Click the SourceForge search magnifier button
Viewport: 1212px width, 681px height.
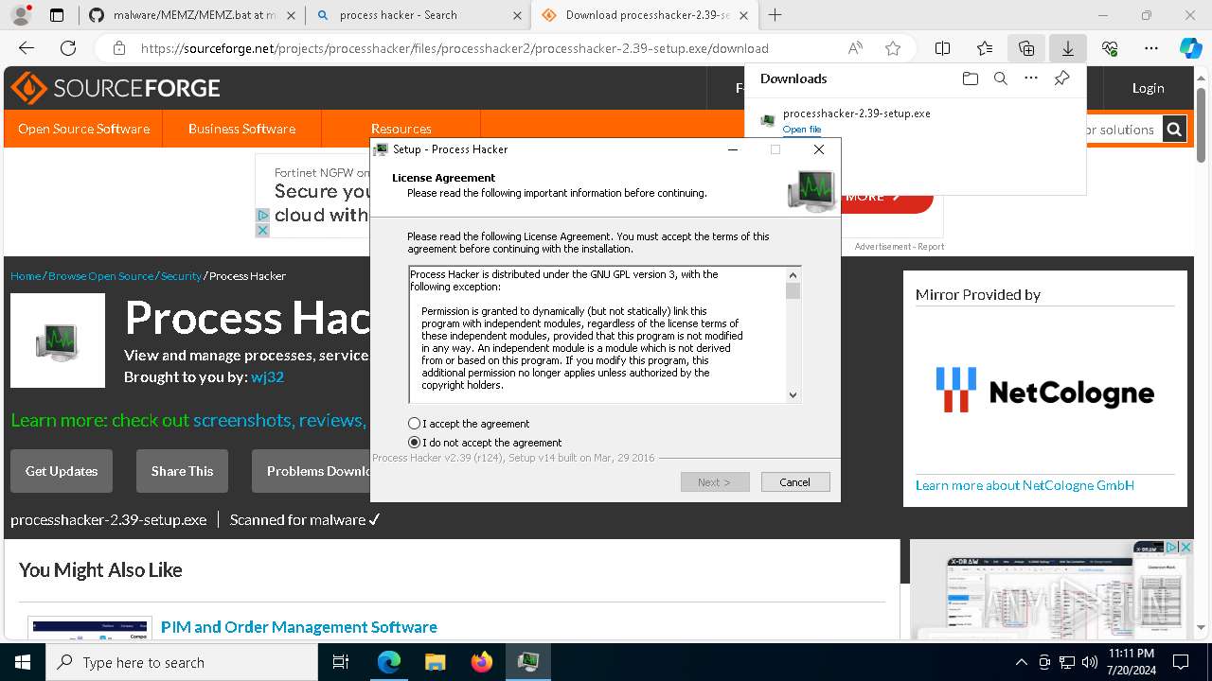click(1174, 130)
